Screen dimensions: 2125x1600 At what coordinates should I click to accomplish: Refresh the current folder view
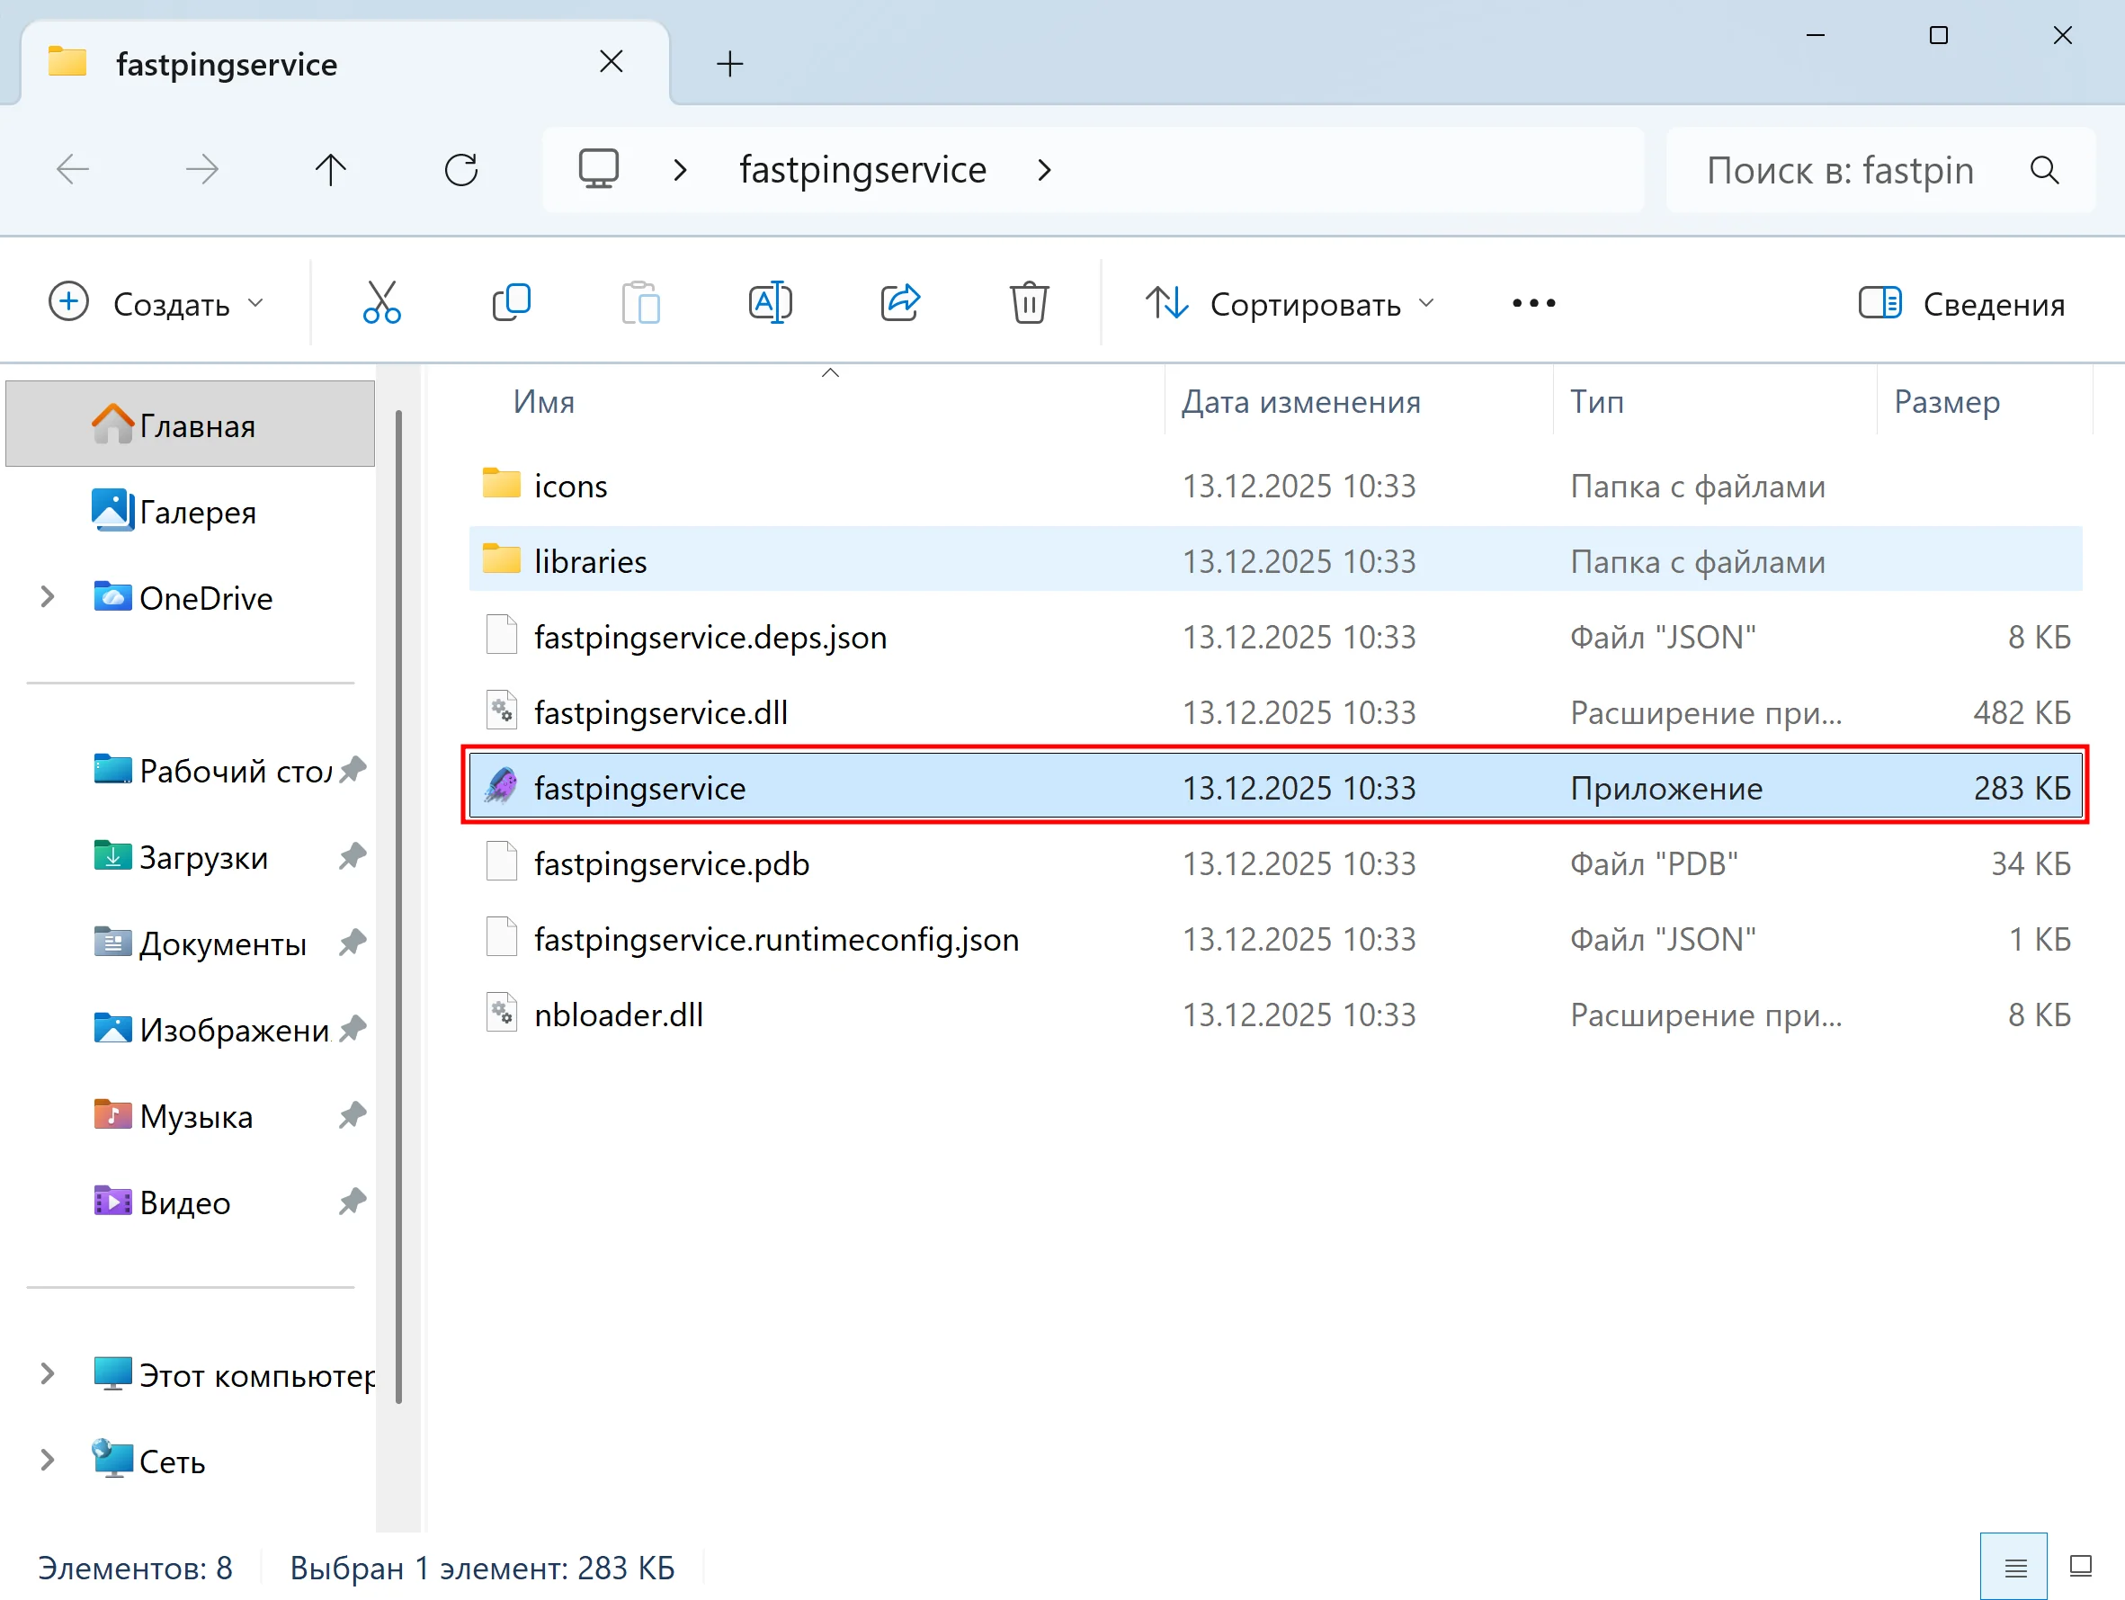[x=461, y=170]
